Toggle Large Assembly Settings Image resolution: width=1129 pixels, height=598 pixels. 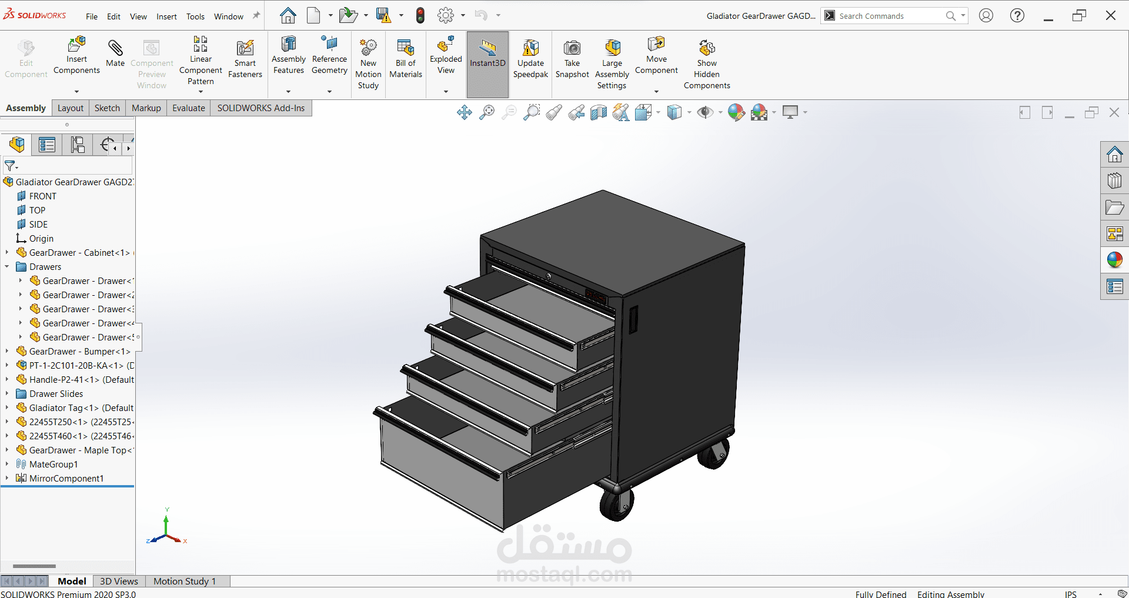pos(612,64)
